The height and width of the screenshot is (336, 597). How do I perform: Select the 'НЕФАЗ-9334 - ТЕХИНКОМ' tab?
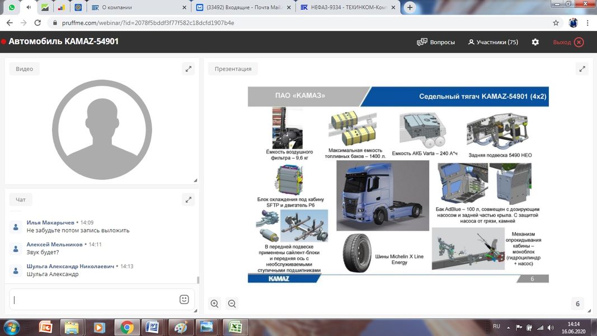click(348, 7)
